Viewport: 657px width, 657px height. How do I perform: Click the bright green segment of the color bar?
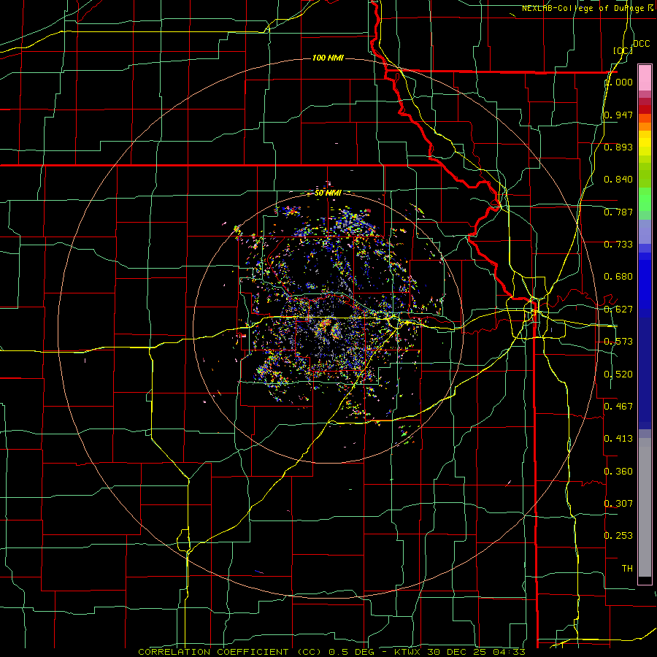pos(645,199)
